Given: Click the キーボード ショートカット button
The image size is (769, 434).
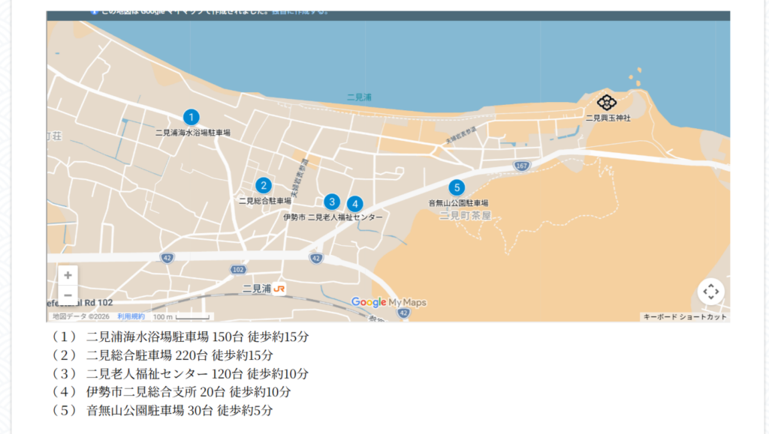Looking at the screenshot, I should (685, 317).
